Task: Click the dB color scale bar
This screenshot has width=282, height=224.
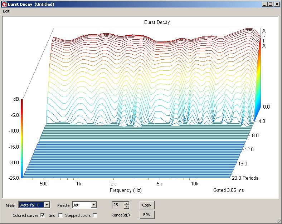Action: tap(22, 138)
